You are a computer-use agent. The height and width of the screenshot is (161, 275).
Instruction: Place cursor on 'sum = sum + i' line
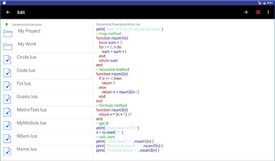[114, 52]
